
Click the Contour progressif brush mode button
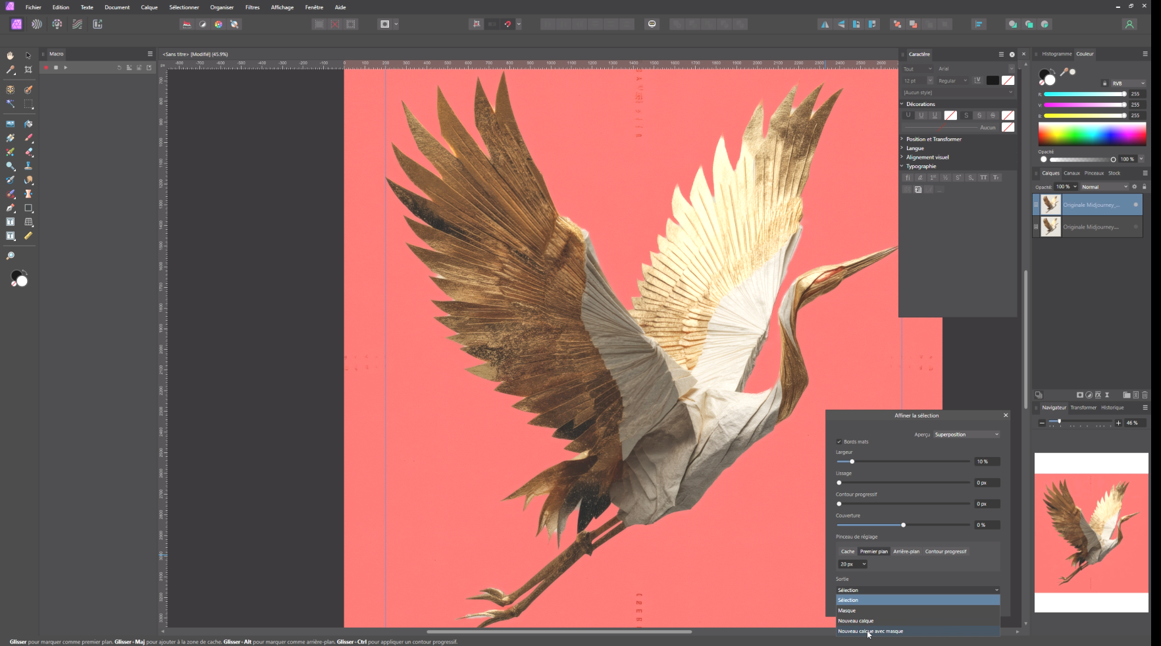pos(946,552)
